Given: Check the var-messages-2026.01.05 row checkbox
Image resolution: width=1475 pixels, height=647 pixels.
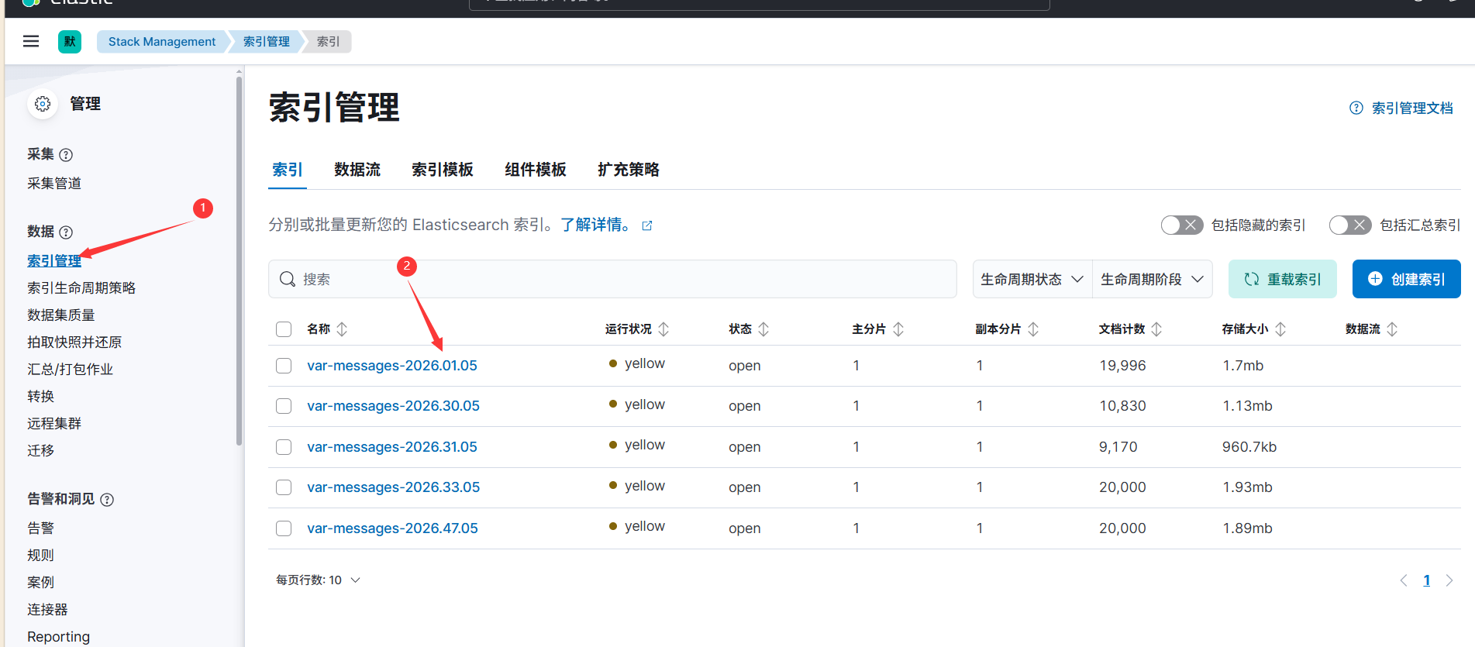Looking at the screenshot, I should (x=284, y=366).
